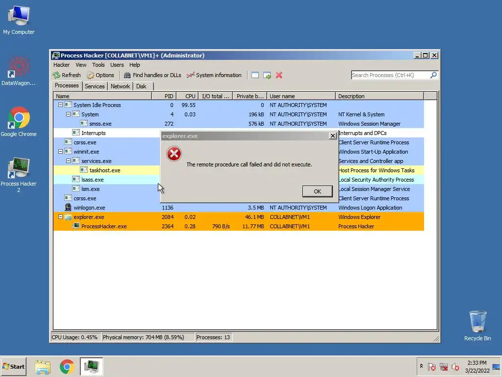Click Find handles or DLLs
This screenshot has height=377, width=502.
(x=152, y=75)
